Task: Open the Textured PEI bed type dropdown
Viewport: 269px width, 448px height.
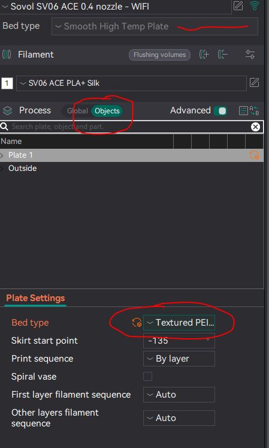Action: [179, 323]
